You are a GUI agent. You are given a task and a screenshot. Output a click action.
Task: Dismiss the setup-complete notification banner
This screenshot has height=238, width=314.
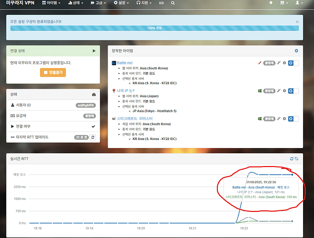click(x=297, y=21)
